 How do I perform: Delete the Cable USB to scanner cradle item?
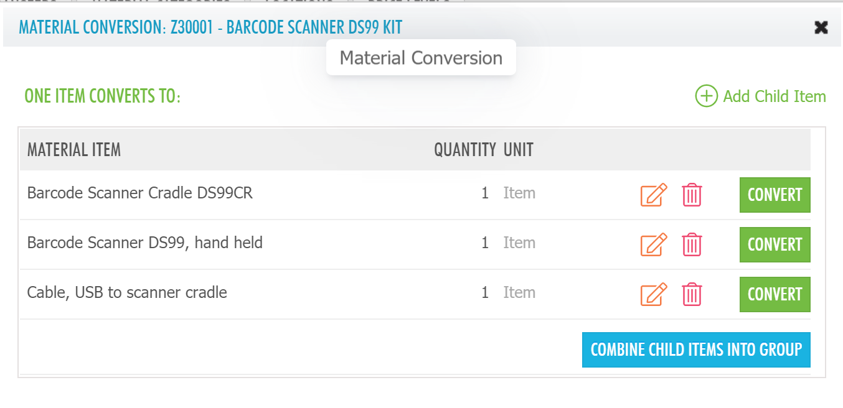click(692, 295)
